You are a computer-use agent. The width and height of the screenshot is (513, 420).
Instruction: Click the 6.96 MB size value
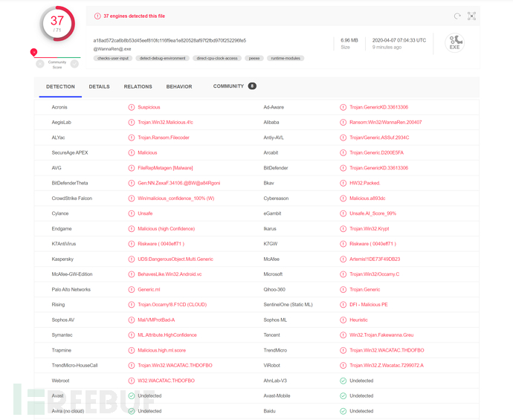click(x=349, y=40)
